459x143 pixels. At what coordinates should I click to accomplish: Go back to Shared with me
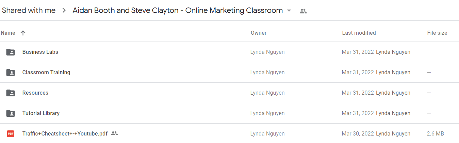(29, 11)
